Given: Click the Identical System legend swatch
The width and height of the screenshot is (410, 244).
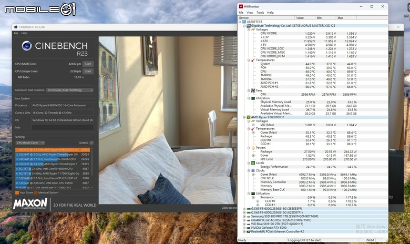Looking at the screenshot, I should 36,193.
